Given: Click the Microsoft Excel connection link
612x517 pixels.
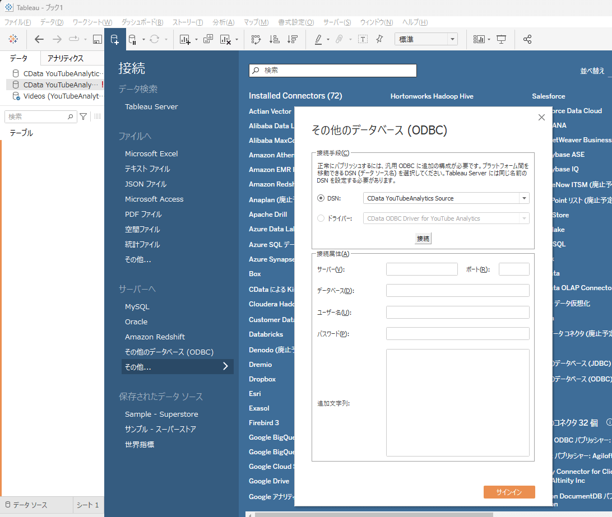Looking at the screenshot, I should (x=151, y=153).
